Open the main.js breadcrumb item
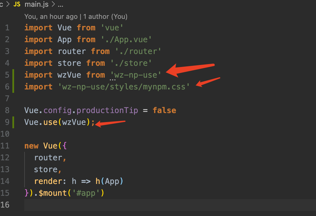 [37, 4]
